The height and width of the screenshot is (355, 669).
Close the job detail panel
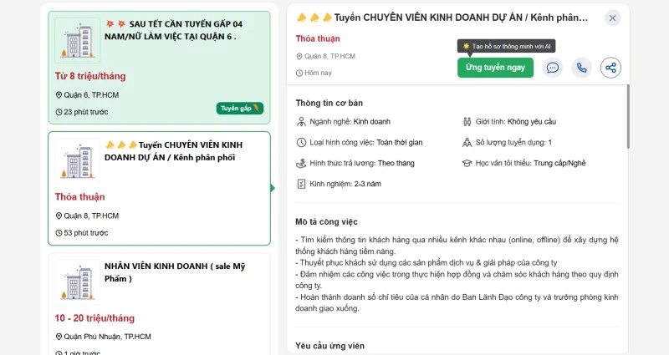coord(613,18)
